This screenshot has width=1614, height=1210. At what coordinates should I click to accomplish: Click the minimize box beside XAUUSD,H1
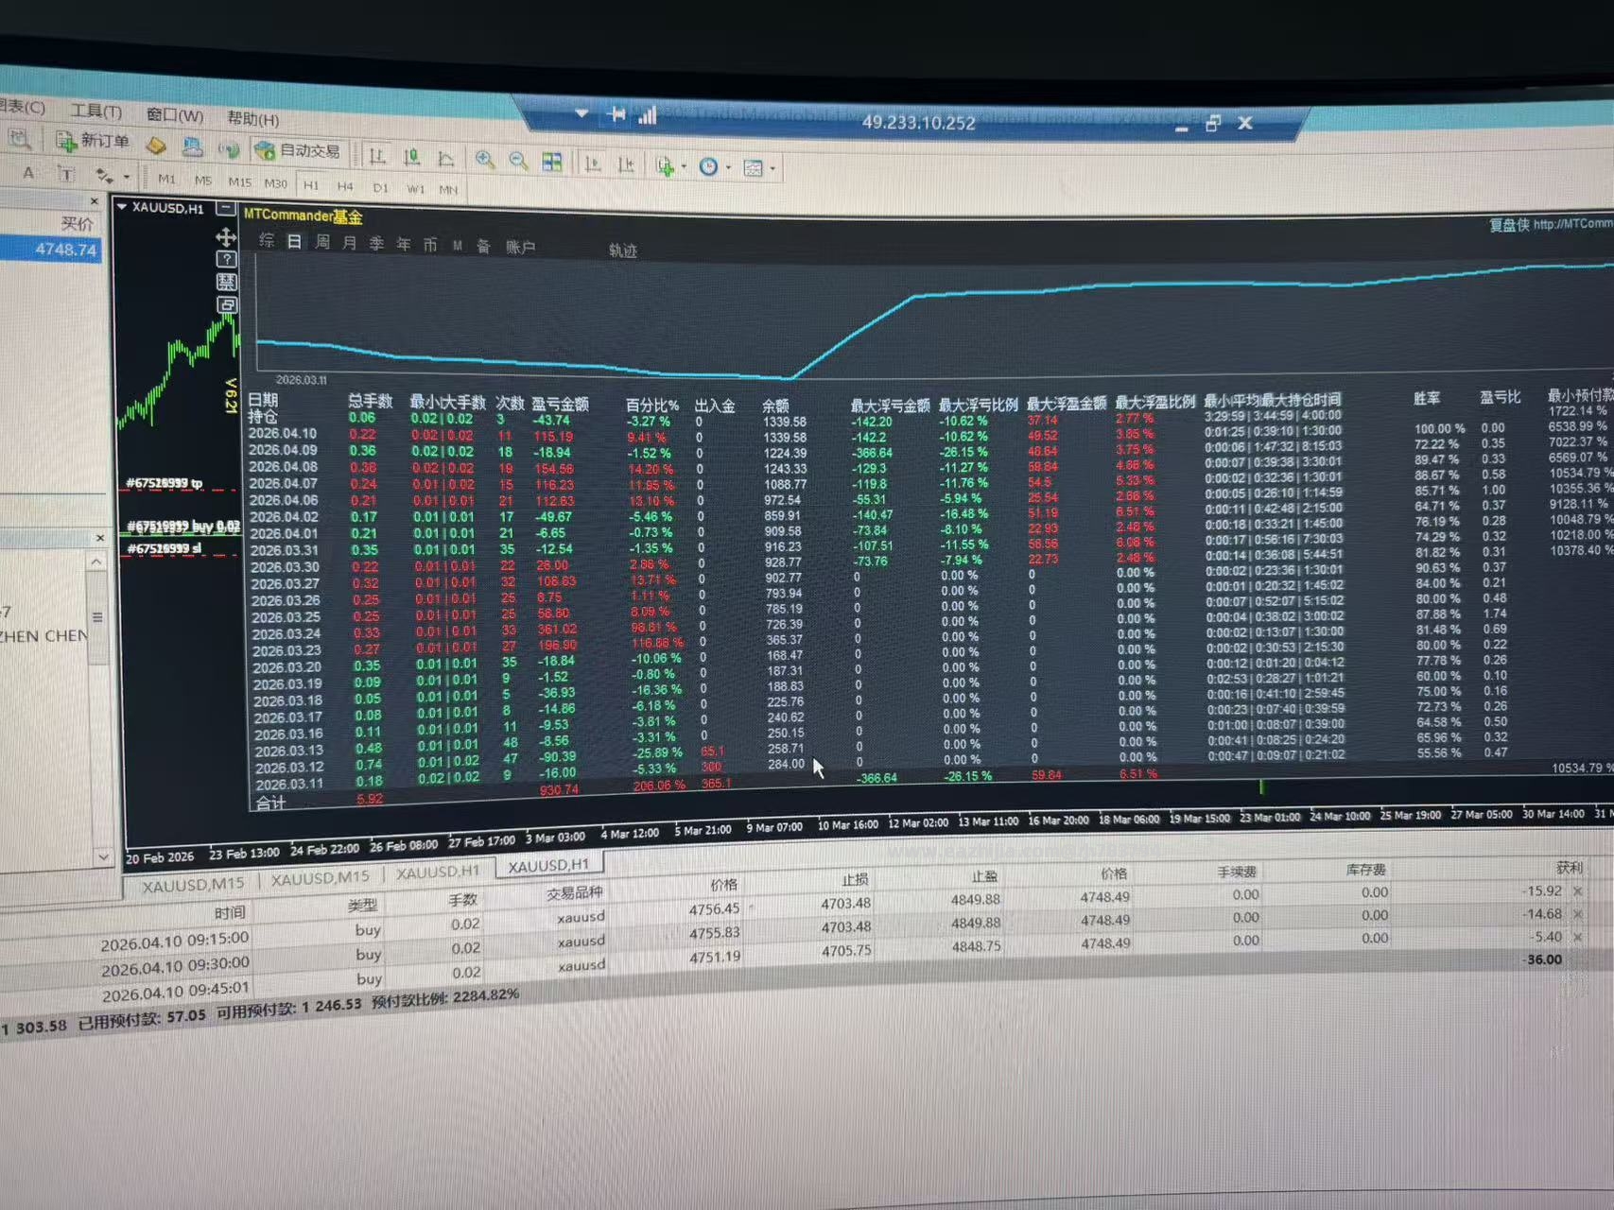coord(226,208)
